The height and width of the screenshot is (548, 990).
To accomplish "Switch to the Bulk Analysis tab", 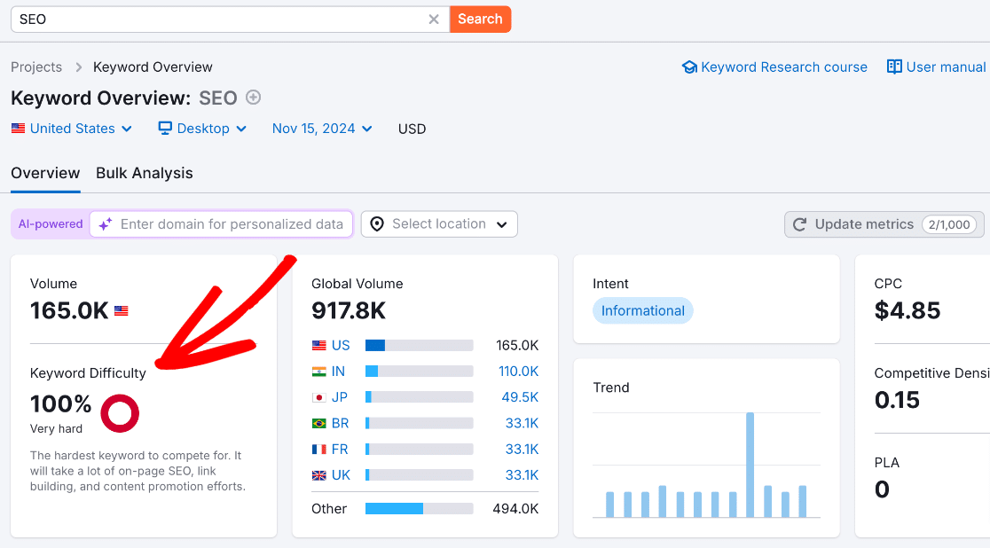I will 144,173.
